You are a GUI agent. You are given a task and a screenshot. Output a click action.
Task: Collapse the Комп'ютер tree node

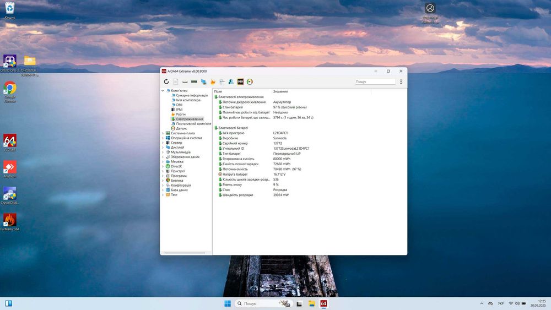click(163, 91)
